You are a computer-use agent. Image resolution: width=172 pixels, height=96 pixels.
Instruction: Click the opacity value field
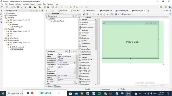[x=66, y=78]
